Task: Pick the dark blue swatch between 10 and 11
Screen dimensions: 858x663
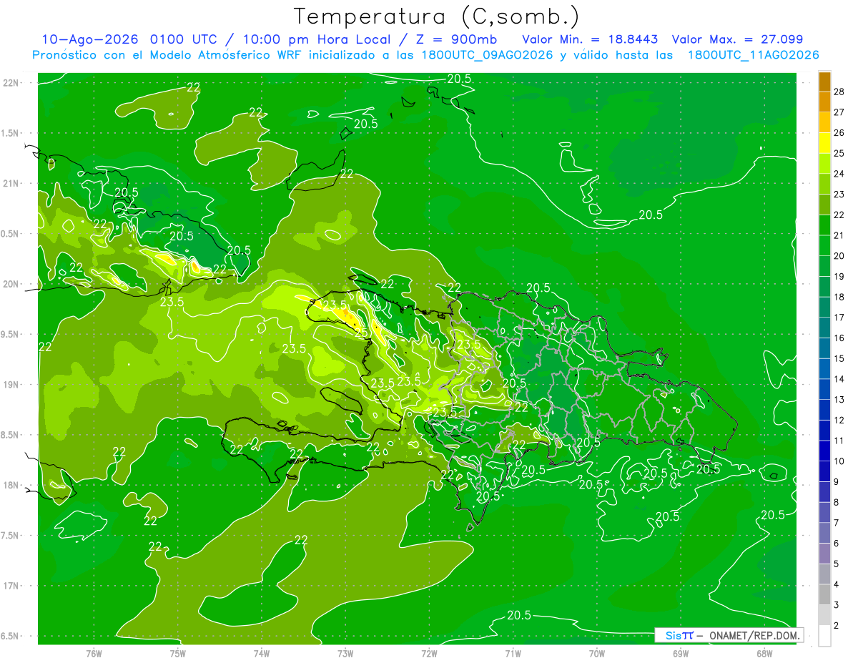Action: click(825, 451)
